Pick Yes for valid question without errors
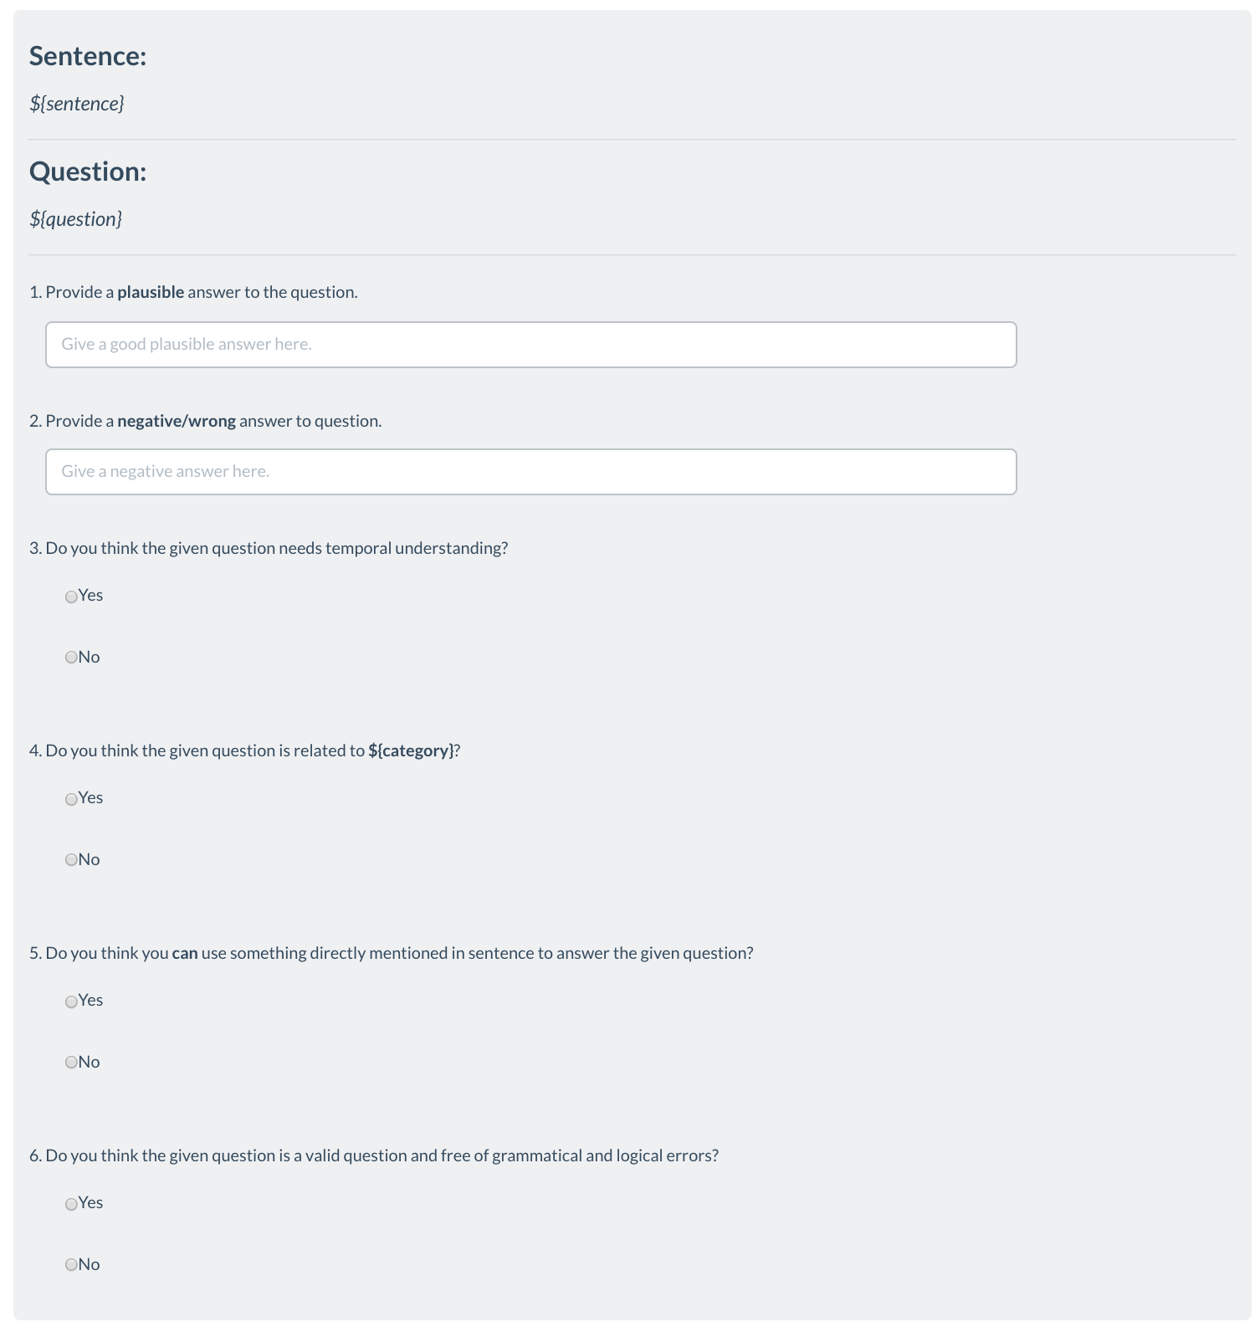This screenshot has width=1260, height=1332. [71, 1204]
